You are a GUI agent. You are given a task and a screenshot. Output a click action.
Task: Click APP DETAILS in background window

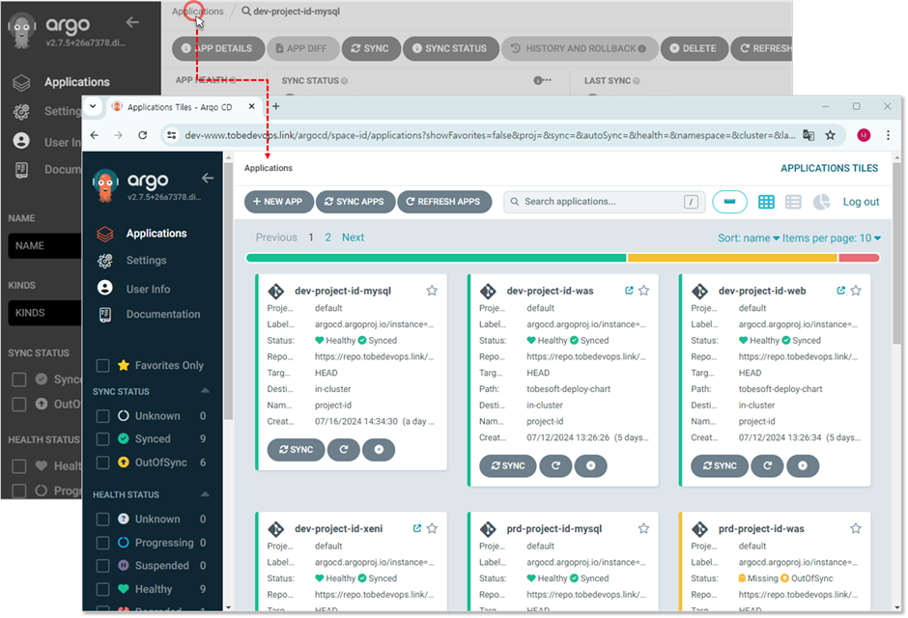(218, 48)
